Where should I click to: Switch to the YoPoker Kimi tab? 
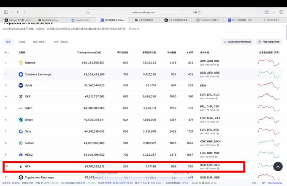(18, 20)
